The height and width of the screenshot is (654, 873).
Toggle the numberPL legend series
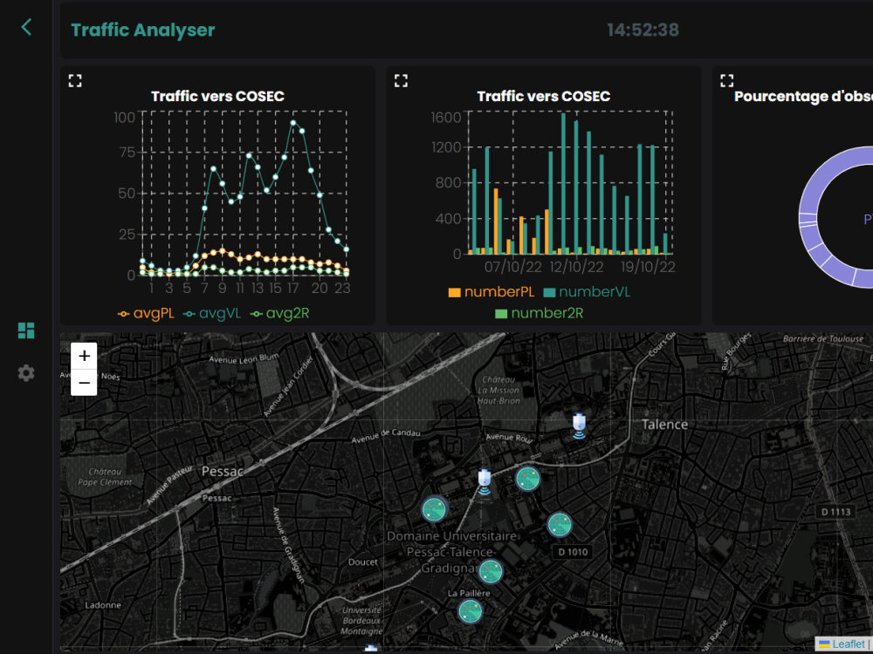tap(491, 292)
